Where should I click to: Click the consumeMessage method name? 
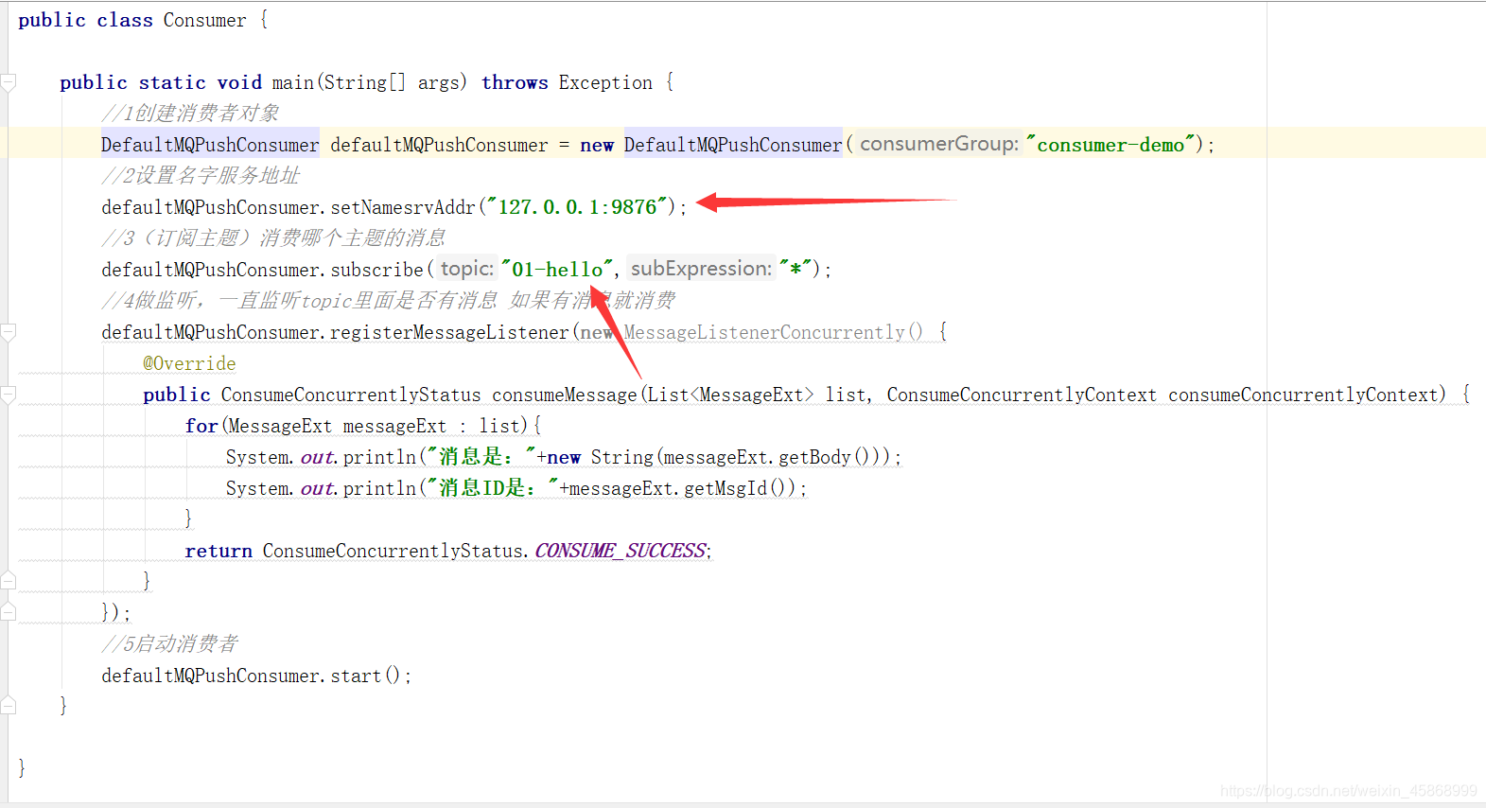[565, 395]
